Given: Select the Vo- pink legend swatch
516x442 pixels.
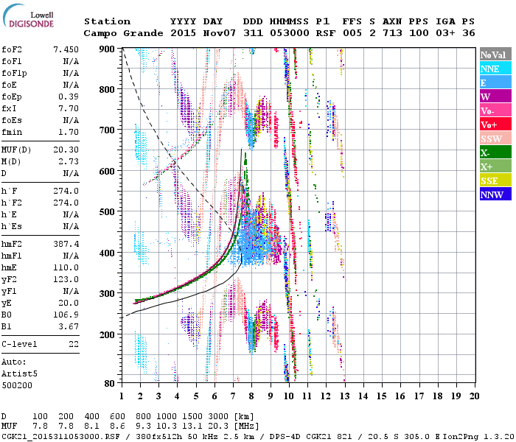Looking at the screenshot, I should tap(495, 110).
